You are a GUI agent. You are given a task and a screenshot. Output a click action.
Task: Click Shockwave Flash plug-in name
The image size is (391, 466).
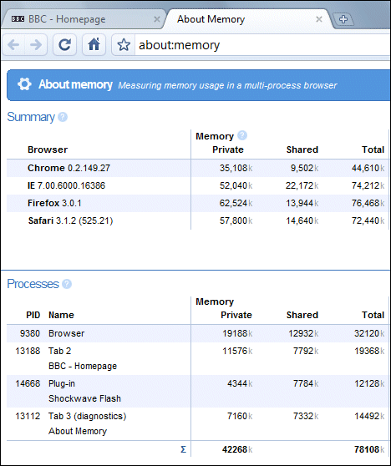[x=84, y=398]
